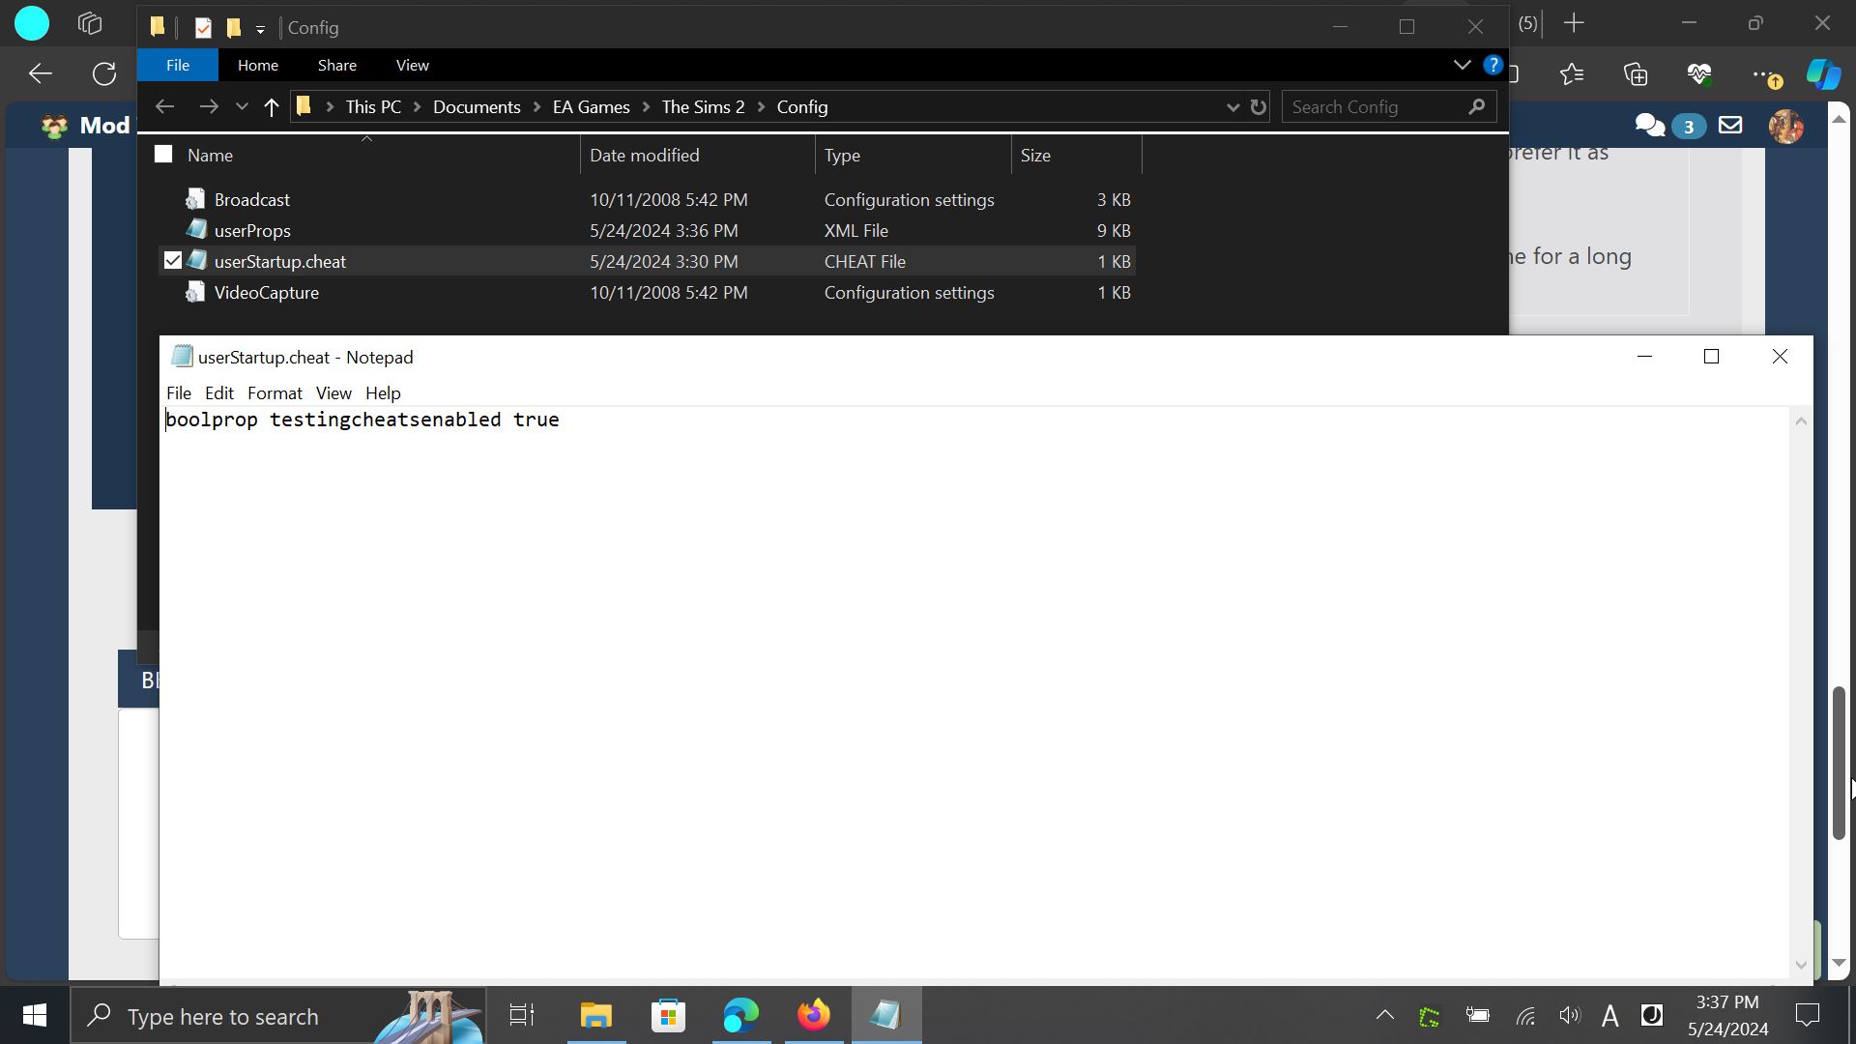
Task: Open the forum mail envelope icon
Action: point(1730,126)
